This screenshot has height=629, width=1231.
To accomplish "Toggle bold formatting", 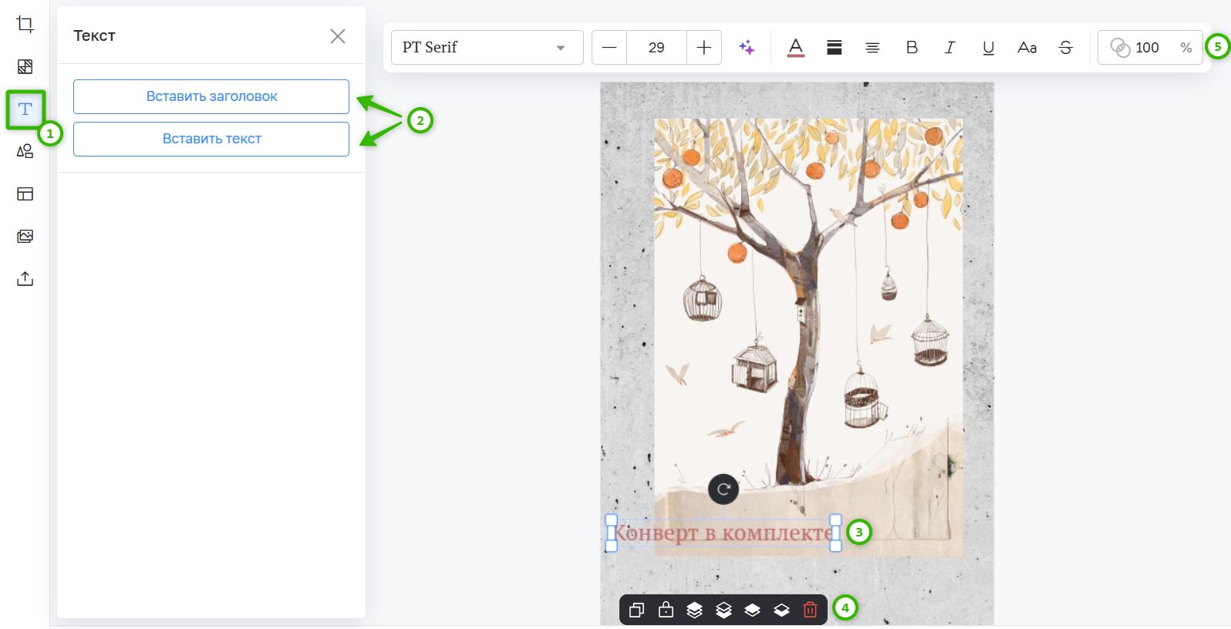I will (912, 48).
